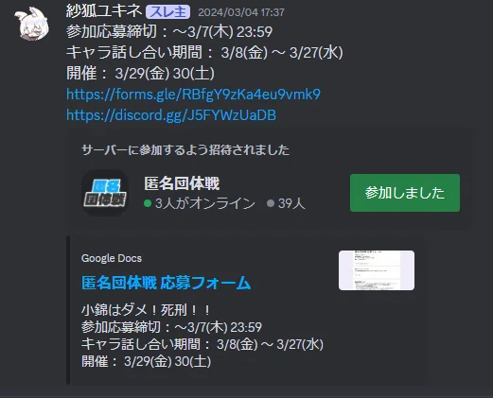The image size is (493, 398).
Task: Open the Google Docs form preview thumbnail
Action: pos(377,270)
